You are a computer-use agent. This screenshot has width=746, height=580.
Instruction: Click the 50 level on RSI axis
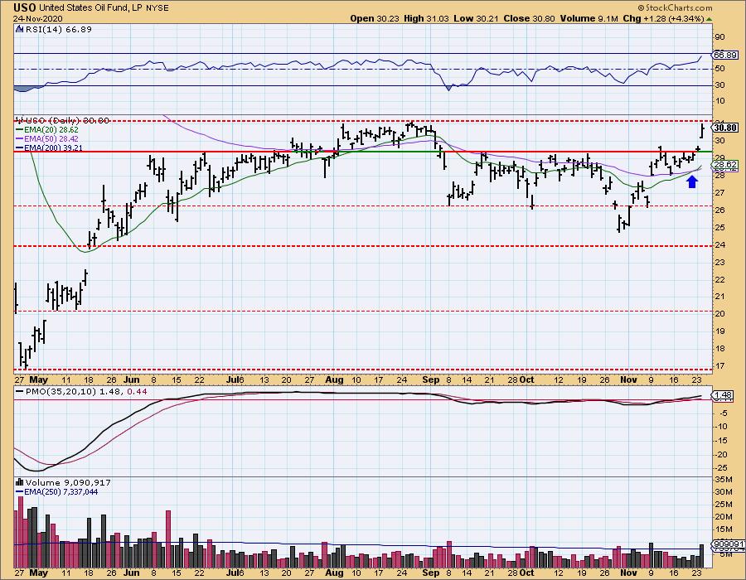click(x=719, y=69)
